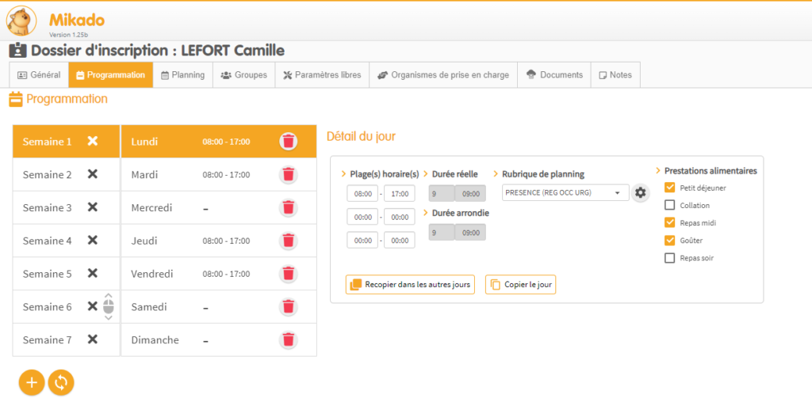This screenshot has height=398, width=812.
Task: Click Recopier dans les autres jours button
Action: (410, 285)
